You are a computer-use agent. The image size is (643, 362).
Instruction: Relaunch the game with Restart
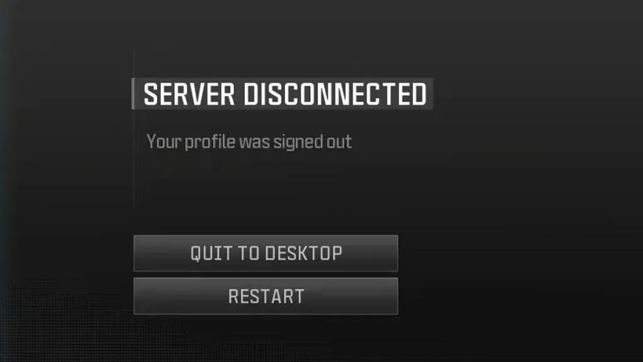point(266,296)
